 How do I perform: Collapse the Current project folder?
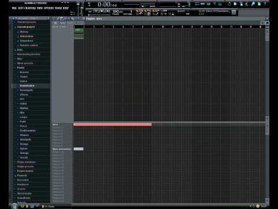click(26, 27)
